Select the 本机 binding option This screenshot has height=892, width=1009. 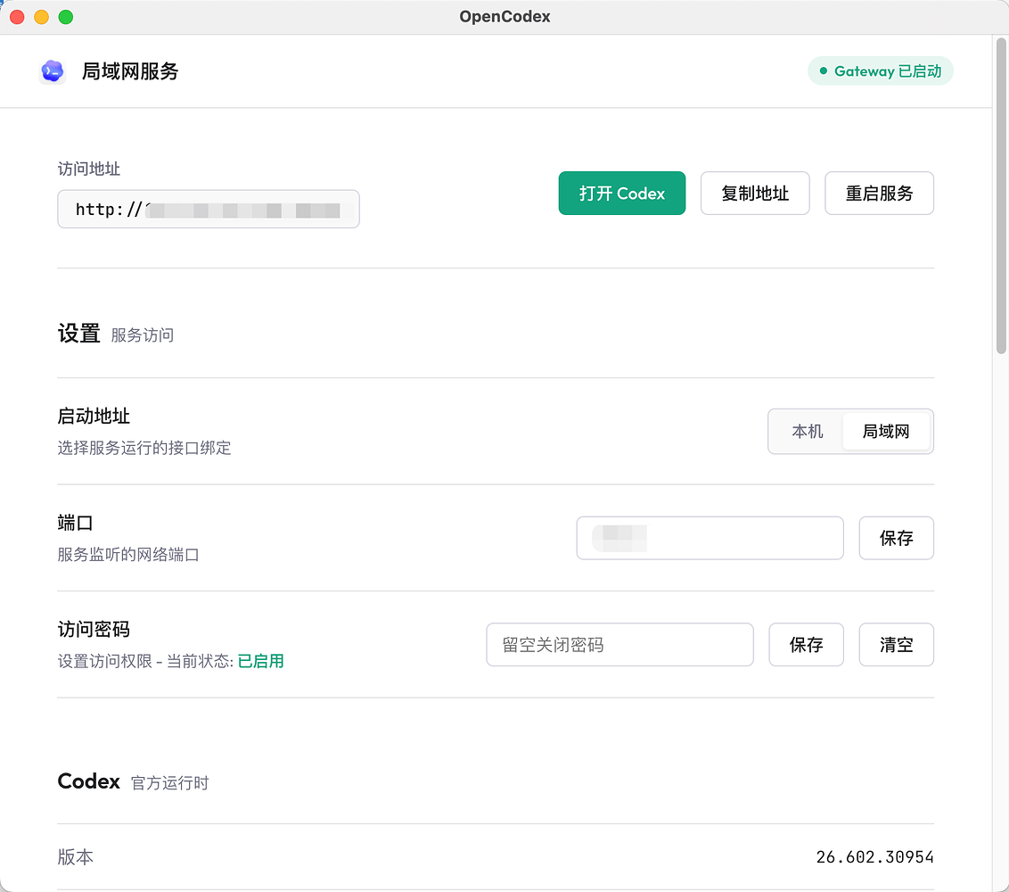click(807, 432)
